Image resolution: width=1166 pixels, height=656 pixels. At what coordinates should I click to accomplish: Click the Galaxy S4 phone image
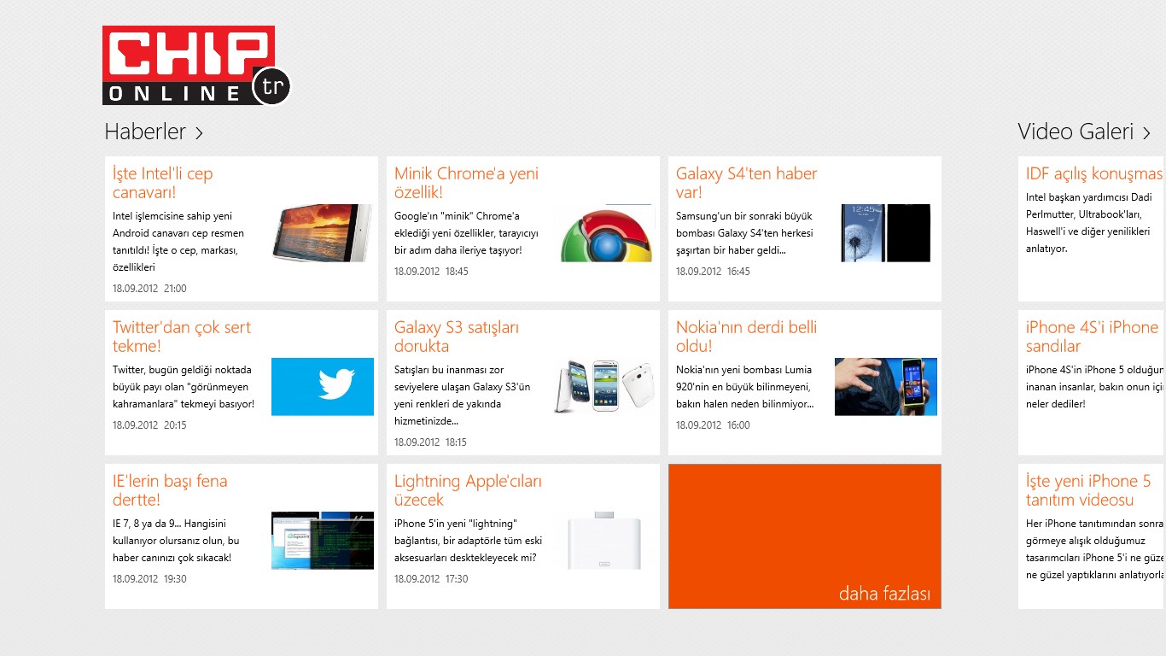pos(885,232)
